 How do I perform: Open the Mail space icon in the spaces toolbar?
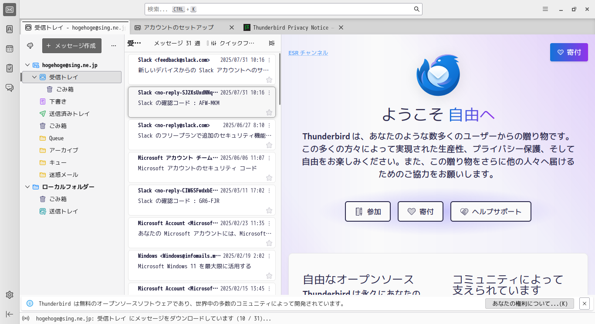tap(10, 10)
